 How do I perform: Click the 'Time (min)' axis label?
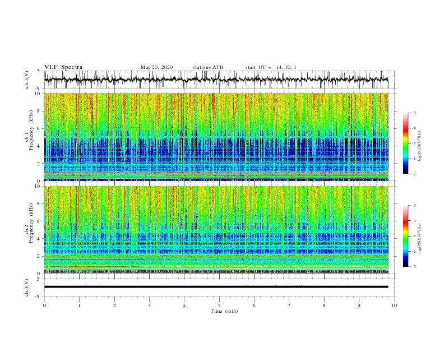(224, 311)
